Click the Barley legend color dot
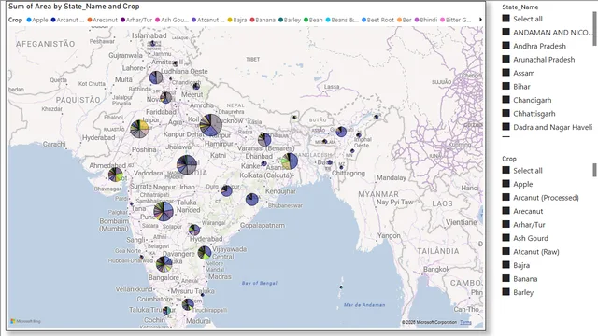This screenshot has height=336, width=598. [x=281, y=20]
